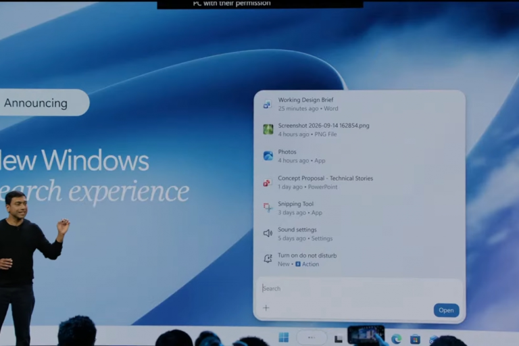Select the green thumbnail of Screenshot 2026-09-14 162854.png
519x346 pixels.
tap(268, 129)
